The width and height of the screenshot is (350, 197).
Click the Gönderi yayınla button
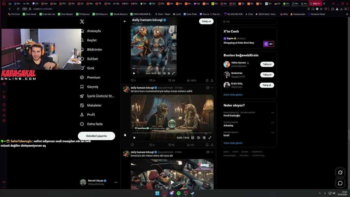[97, 136]
